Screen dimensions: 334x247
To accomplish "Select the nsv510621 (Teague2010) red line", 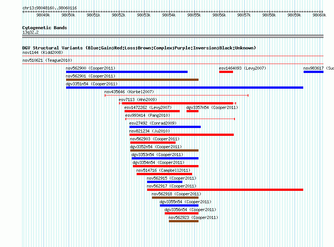I will [x=173, y=64].
